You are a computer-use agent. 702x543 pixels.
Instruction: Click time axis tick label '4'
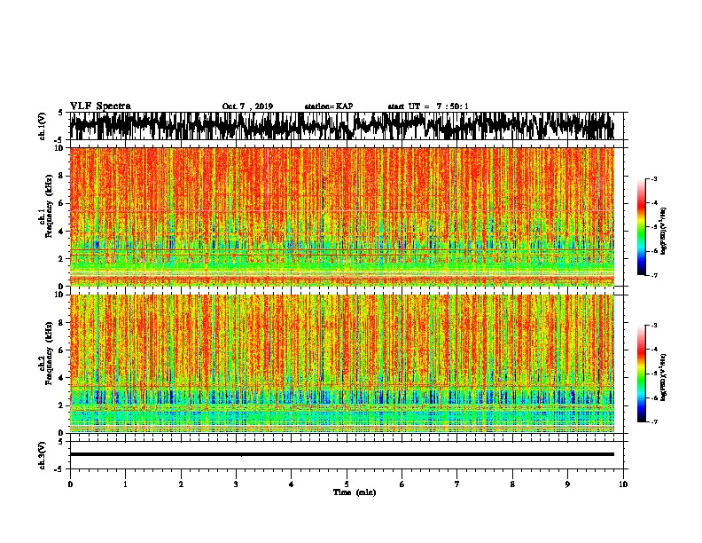pos(292,484)
